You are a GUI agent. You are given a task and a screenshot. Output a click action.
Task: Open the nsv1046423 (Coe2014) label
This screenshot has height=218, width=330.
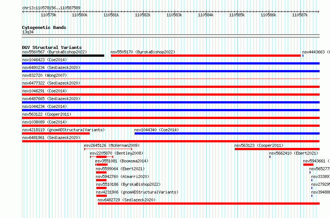(x=44, y=60)
